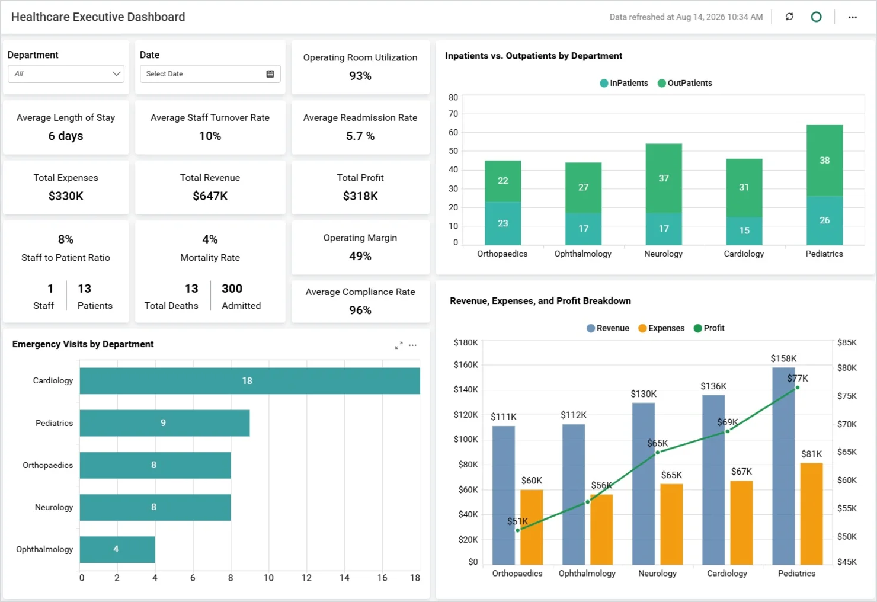This screenshot has height=602, width=877.
Task: Click the Mortality Rate 4% value
Action: (x=210, y=239)
